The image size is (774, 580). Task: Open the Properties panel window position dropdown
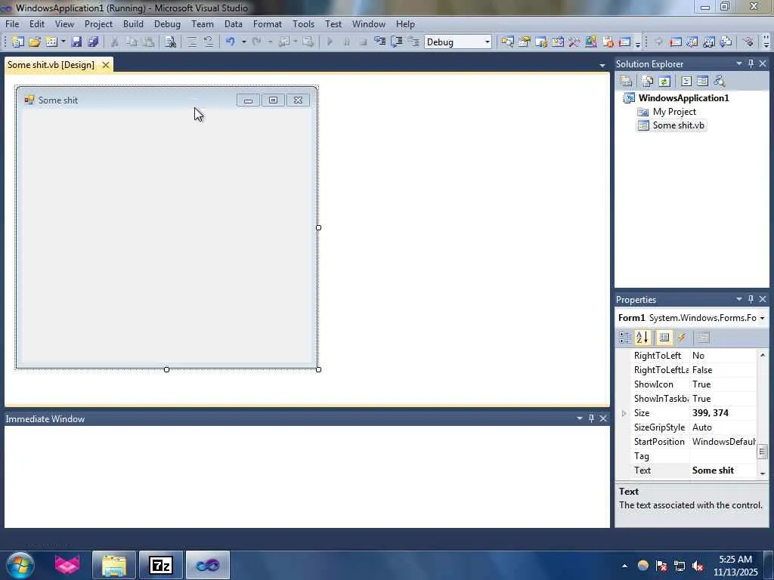739,299
